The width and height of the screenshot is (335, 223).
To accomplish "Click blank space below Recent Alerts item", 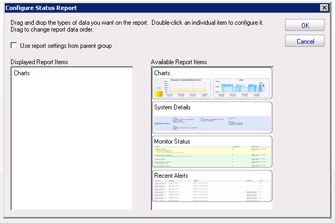I will (212, 206).
